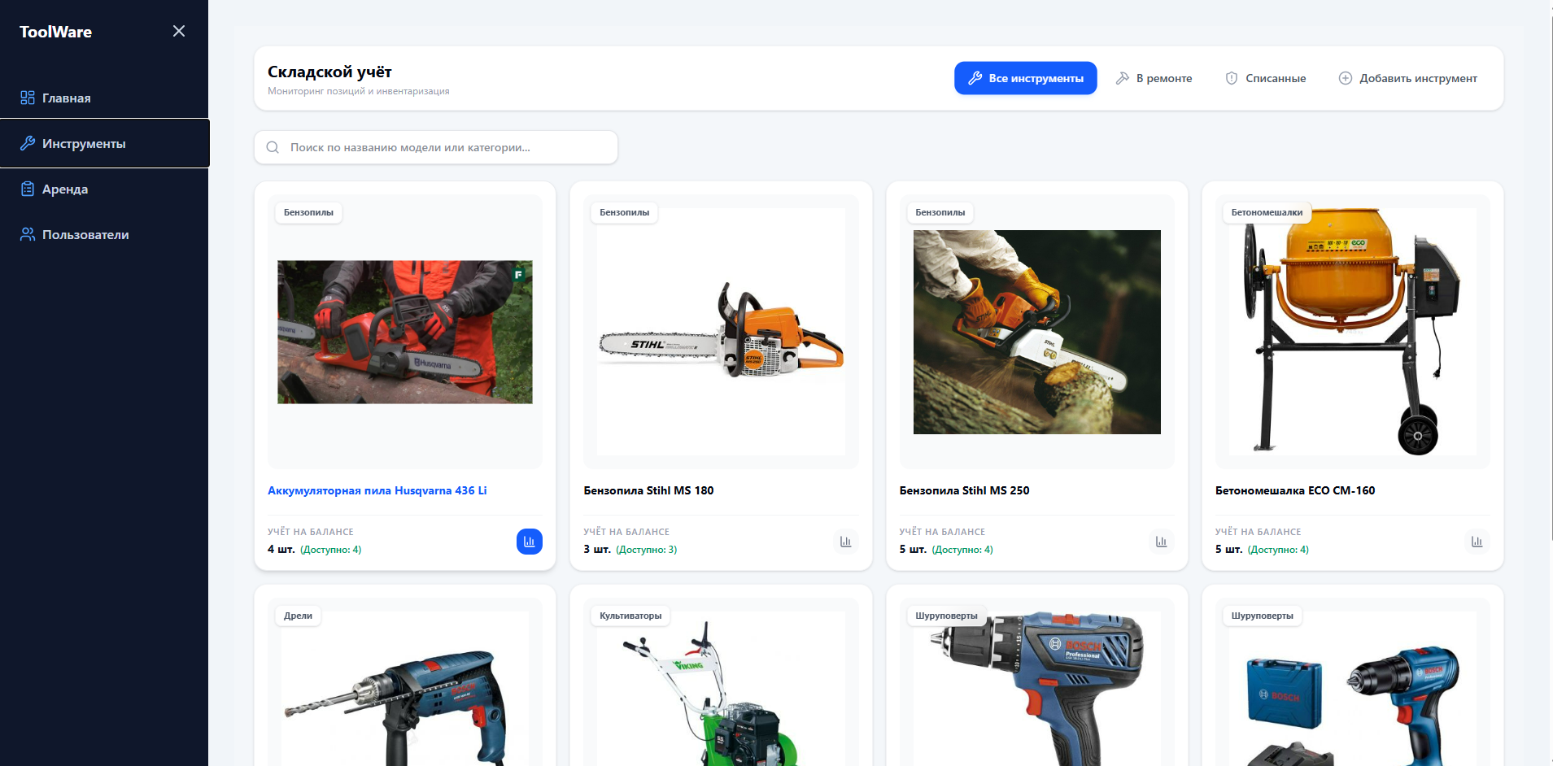Open Бензопила Stihl MS 250 title
This screenshot has height=766, width=1553.
pyautogui.click(x=964, y=490)
